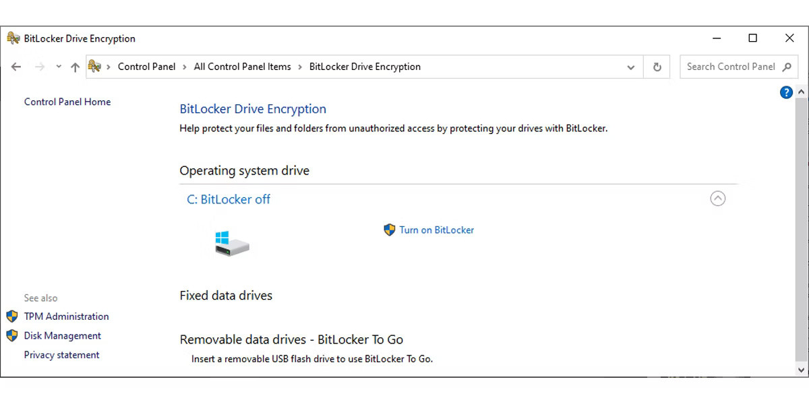Viewport: 809px width, 404px height.
Task: Select Control Panel Home in the sidebar
Action: 67,102
